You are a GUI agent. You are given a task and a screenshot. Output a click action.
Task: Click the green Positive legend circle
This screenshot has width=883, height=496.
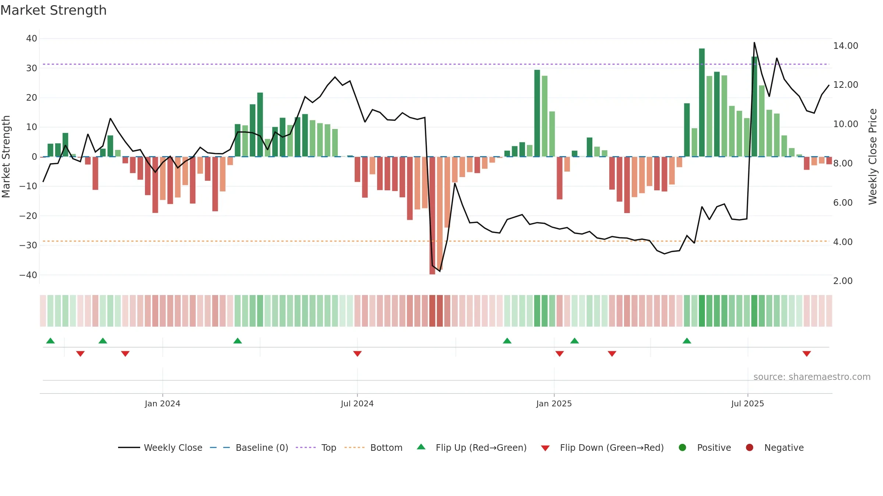[x=682, y=448]
